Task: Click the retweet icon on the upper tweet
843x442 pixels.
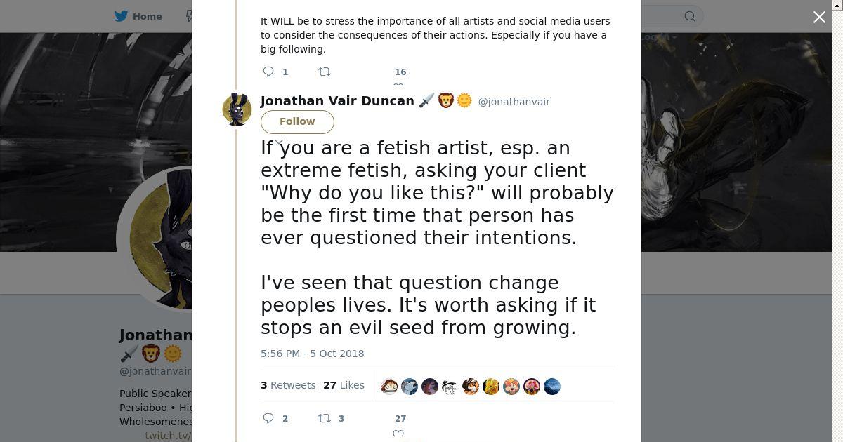Action: (325, 72)
